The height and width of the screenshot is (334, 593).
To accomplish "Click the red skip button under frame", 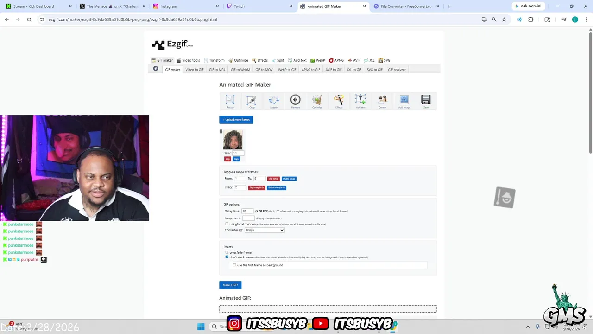I will [x=227, y=159].
